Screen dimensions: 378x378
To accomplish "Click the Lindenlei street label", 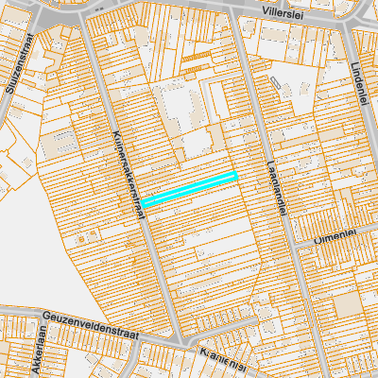I will (360, 83).
